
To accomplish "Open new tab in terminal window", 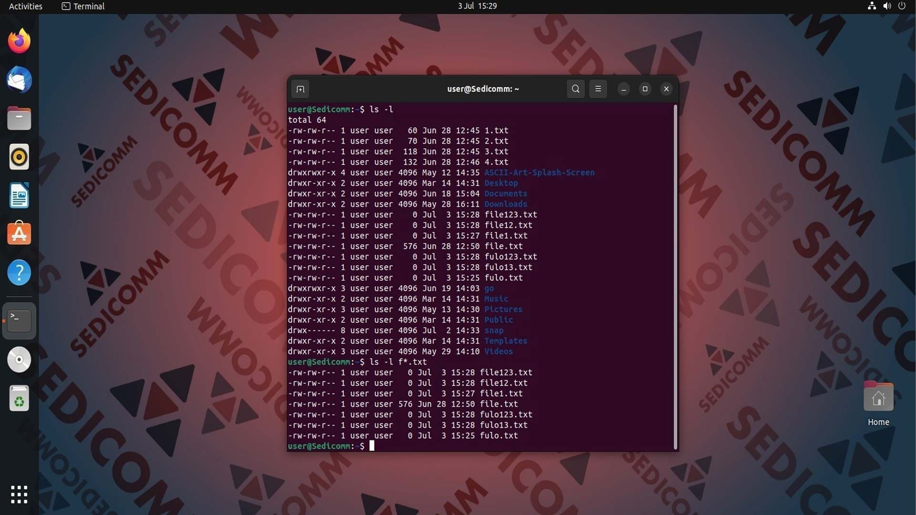I will pos(300,89).
